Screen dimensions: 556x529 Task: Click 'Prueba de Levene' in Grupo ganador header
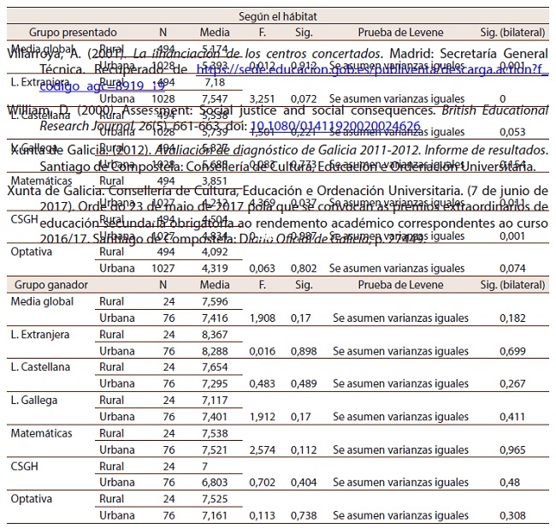tap(400, 284)
